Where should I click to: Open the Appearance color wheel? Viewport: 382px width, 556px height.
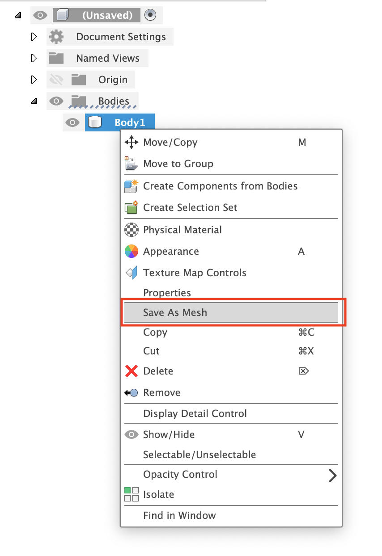pyautogui.click(x=132, y=251)
